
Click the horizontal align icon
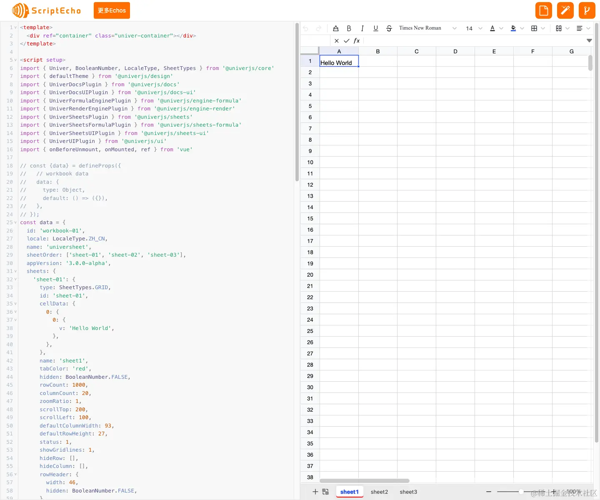pyautogui.click(x=580, y=28)
